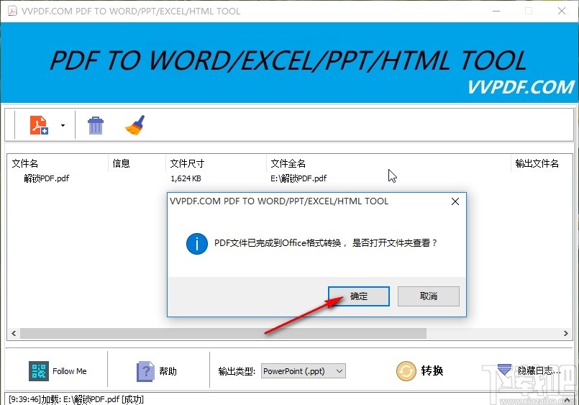579x405 pixels.
Task: Click the app PDF icon in title bar
Action: coord(12,11)
